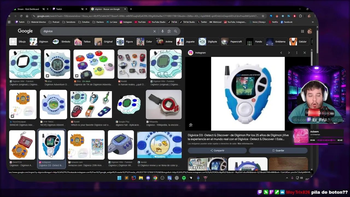Close the Instagram image preview panel
This screenshot has height=197, width=350.
[x=305, y=53]
